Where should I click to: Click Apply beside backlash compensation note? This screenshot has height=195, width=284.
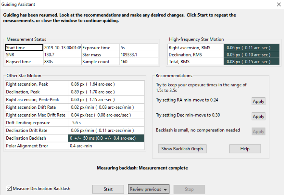pos(258,132)
